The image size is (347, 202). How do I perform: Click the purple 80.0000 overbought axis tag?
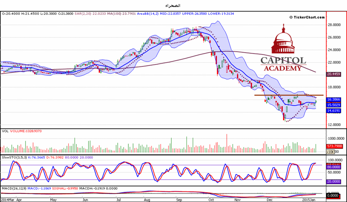(x=333, y=167)
